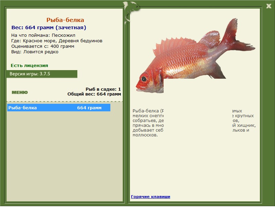275x211 pixels.
Task: Click the squirrelfish picture
Action: click(x=195, y=56)
